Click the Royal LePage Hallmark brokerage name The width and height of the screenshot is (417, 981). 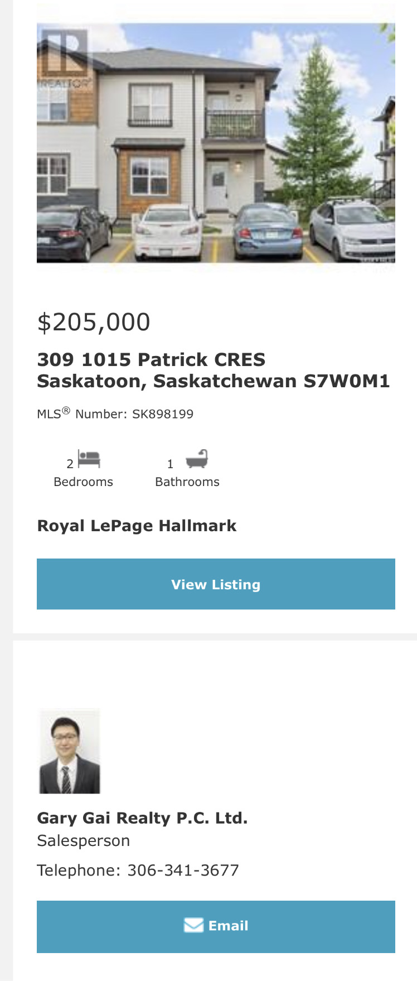coord(137,526)
